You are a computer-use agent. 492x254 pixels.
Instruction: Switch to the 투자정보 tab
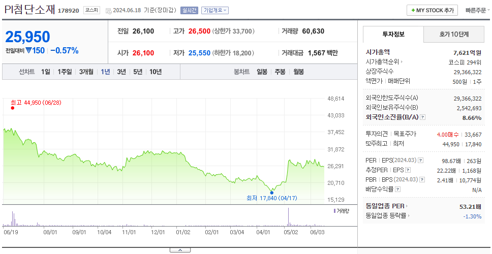(x=393, y=34)
